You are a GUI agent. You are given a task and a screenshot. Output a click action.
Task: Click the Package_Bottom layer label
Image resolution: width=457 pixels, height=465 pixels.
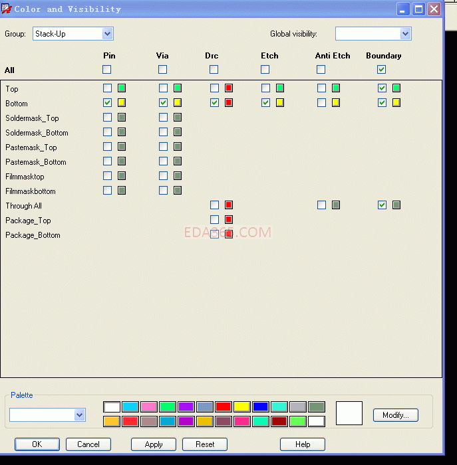point(33,235)
